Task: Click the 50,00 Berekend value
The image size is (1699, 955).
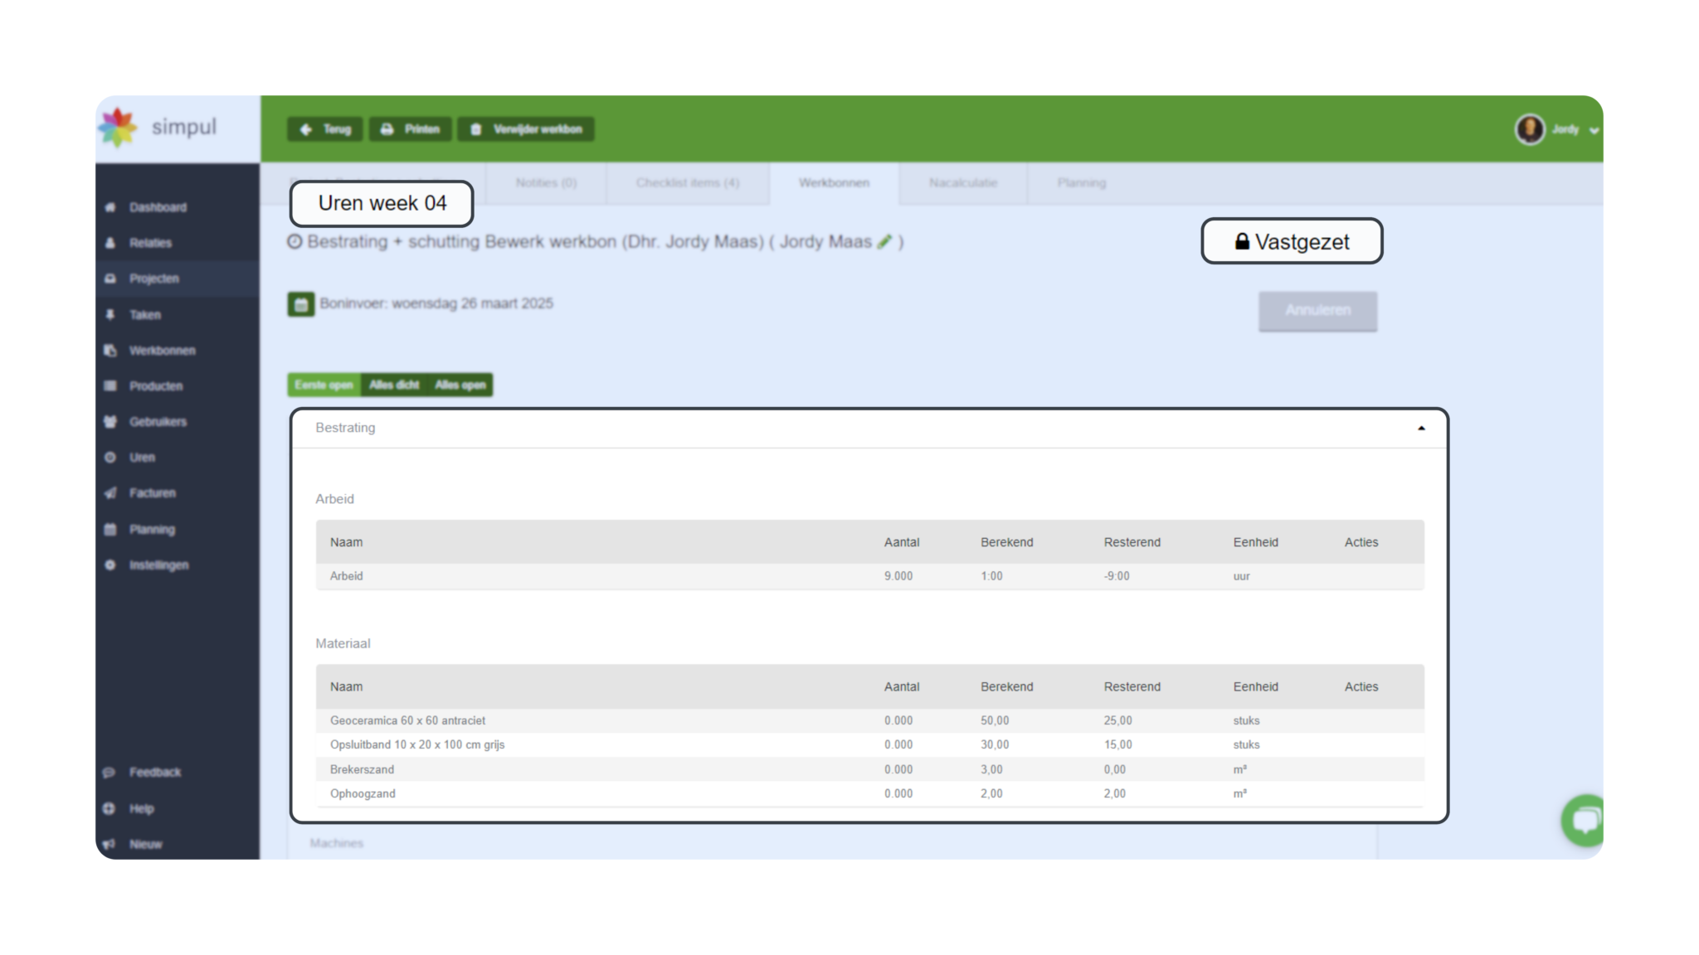Action: 995,720
